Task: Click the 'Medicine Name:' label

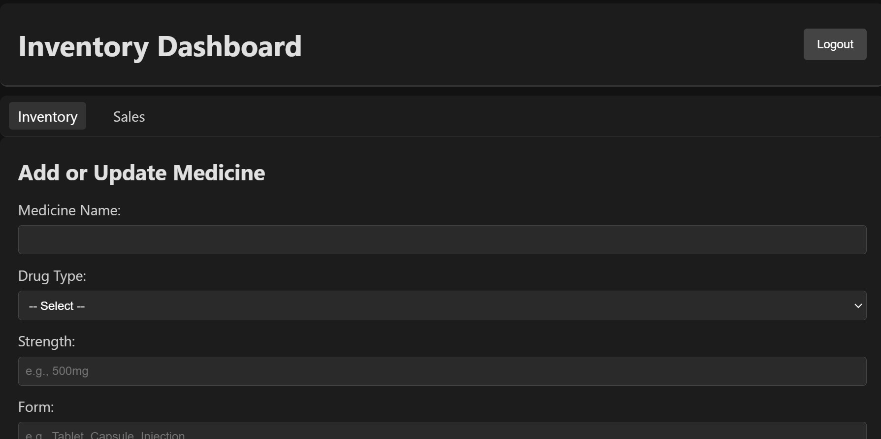Action: tap(69, 210)
